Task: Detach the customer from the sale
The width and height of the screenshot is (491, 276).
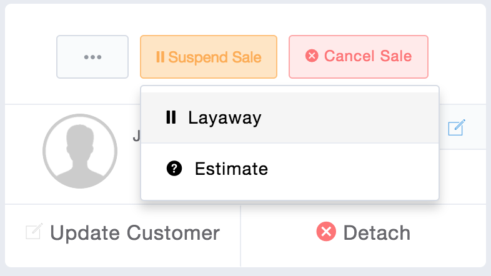Action: tap(363, 233)
